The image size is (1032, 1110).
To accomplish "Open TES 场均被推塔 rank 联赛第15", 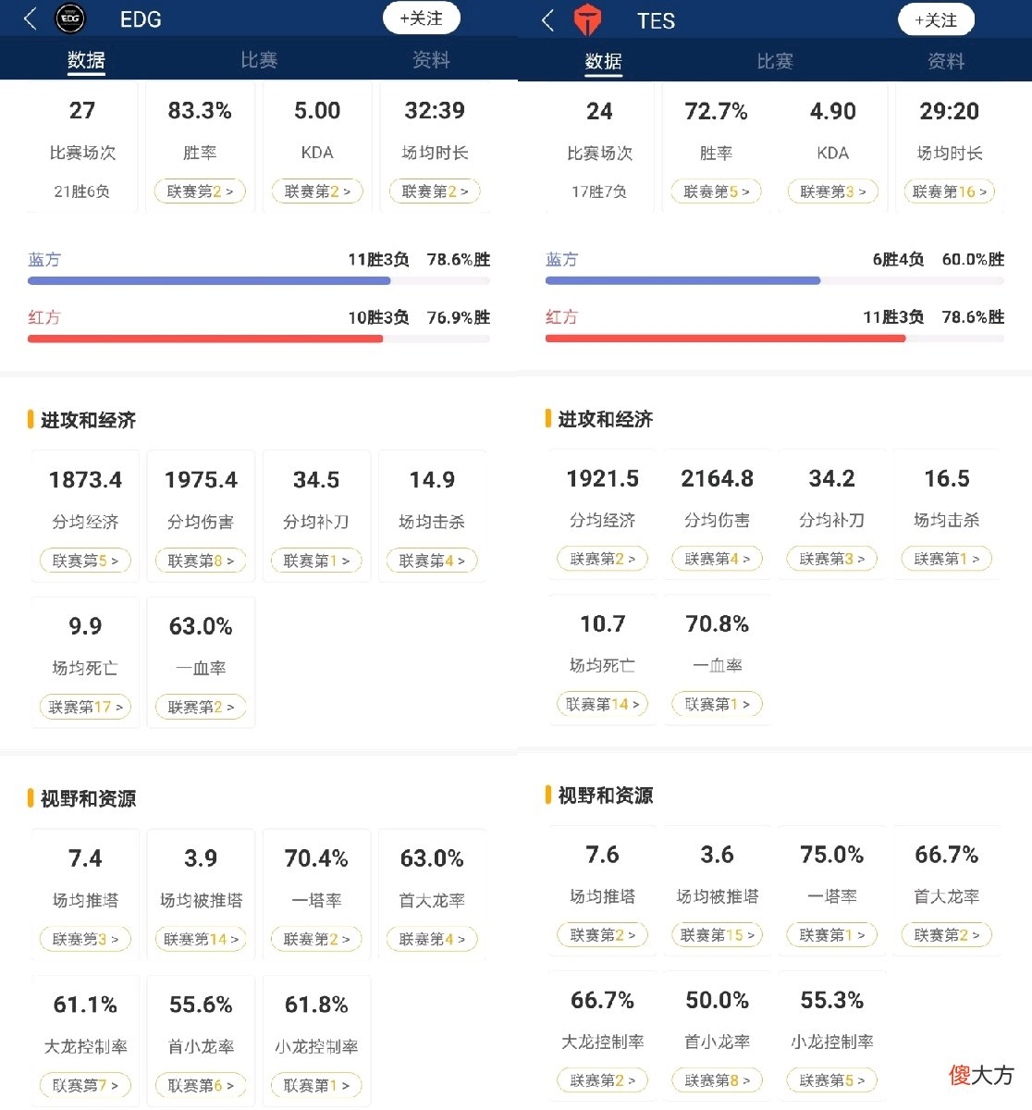I will (718, 935).
